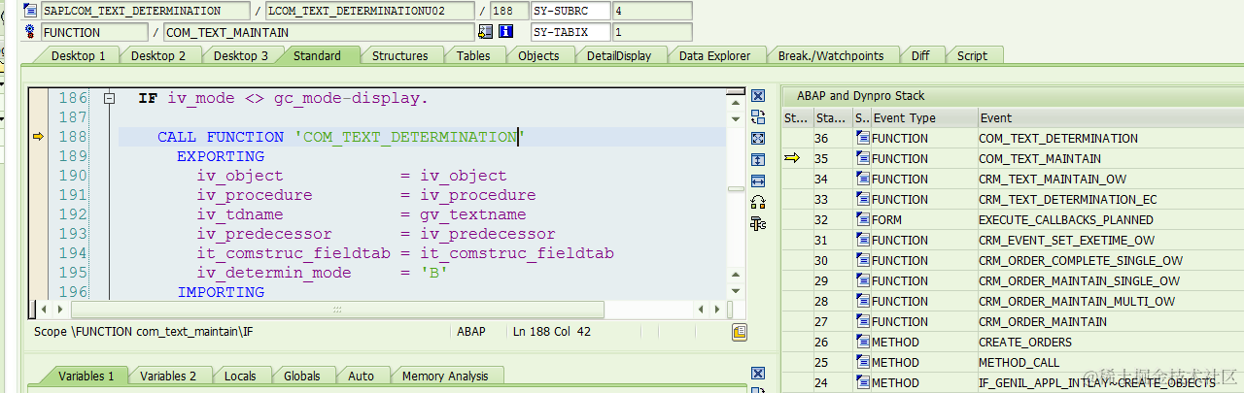Open the Diff tab
The height and width of the screenshot is (393, 1244).
tap(920, 56)
